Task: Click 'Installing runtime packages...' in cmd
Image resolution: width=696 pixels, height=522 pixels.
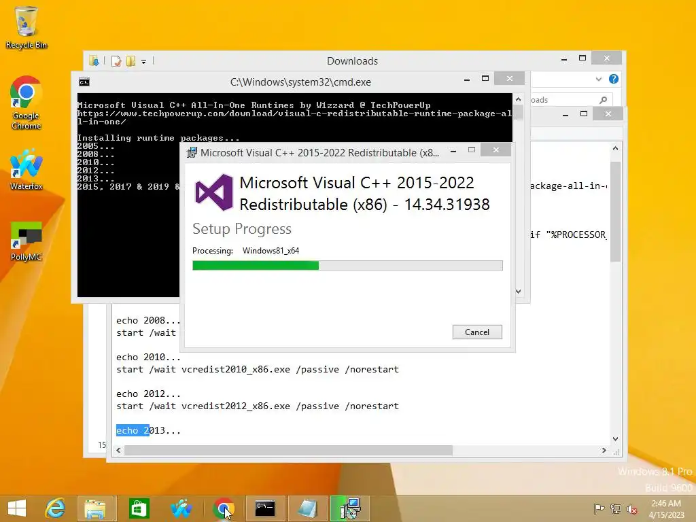Action: pyautogui.click(x=158, y=137)
